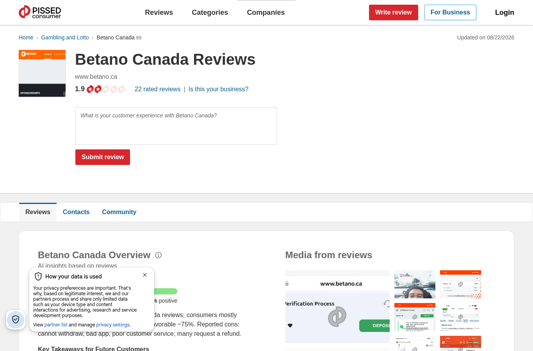This screenshot has width=533, height=351.
Task: Click the shield icon in privacy popup
Action: (x=38, y=277)
